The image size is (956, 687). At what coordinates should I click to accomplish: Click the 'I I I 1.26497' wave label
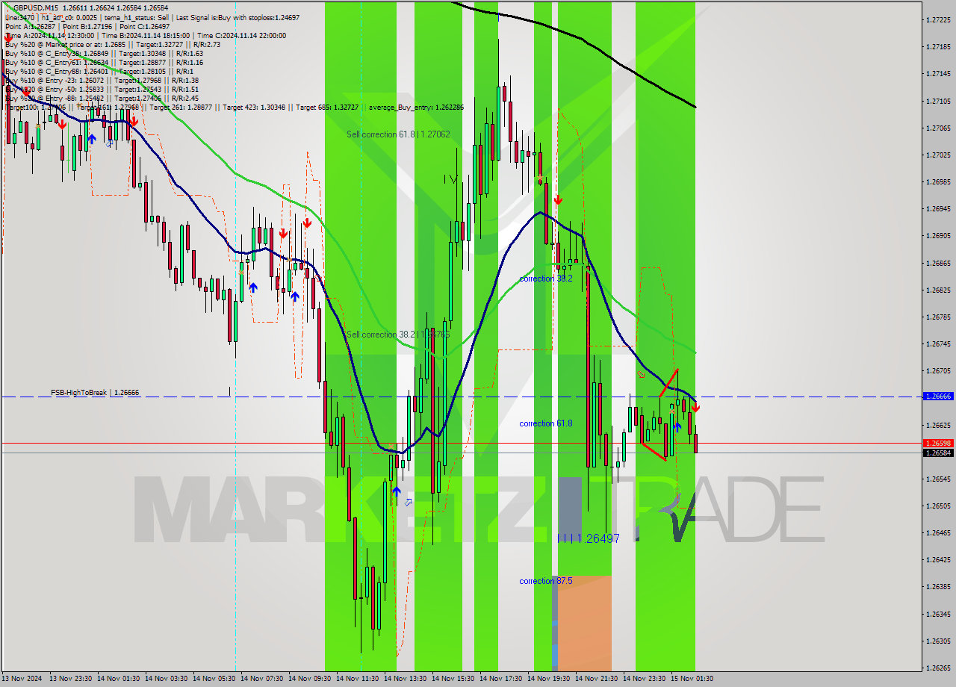coord(589,538)
